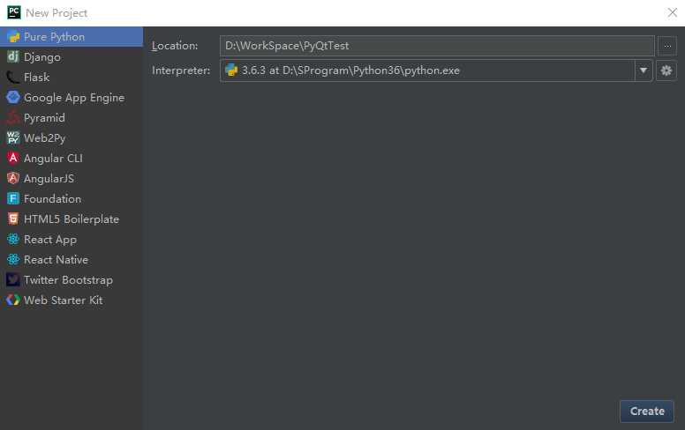
Task: Click the Web Starter Kit icon
Action: pos(13,300)
